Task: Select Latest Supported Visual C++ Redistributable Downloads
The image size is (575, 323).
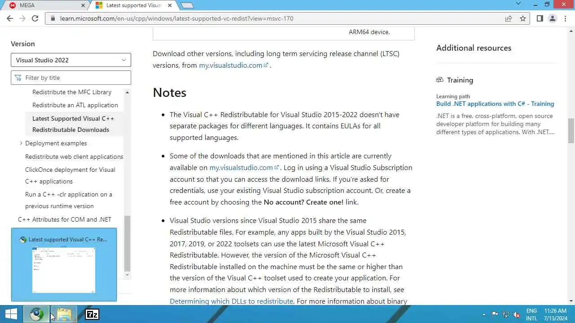Action: (x=73, y=124)
